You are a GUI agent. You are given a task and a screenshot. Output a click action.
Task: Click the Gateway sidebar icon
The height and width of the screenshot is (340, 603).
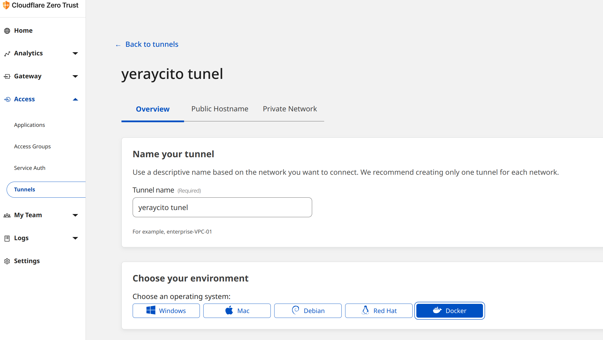click(x=7, y=76)
